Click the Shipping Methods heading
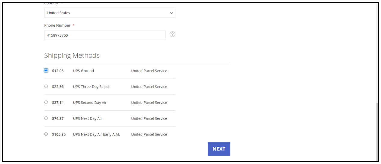 [72, 55]
